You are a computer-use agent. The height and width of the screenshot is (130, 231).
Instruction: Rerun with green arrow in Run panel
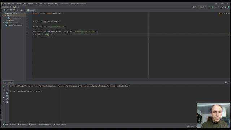pos(4,86)
